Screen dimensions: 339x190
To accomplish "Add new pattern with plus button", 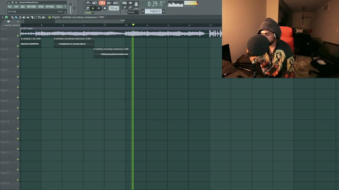I will tap(164, 11).
